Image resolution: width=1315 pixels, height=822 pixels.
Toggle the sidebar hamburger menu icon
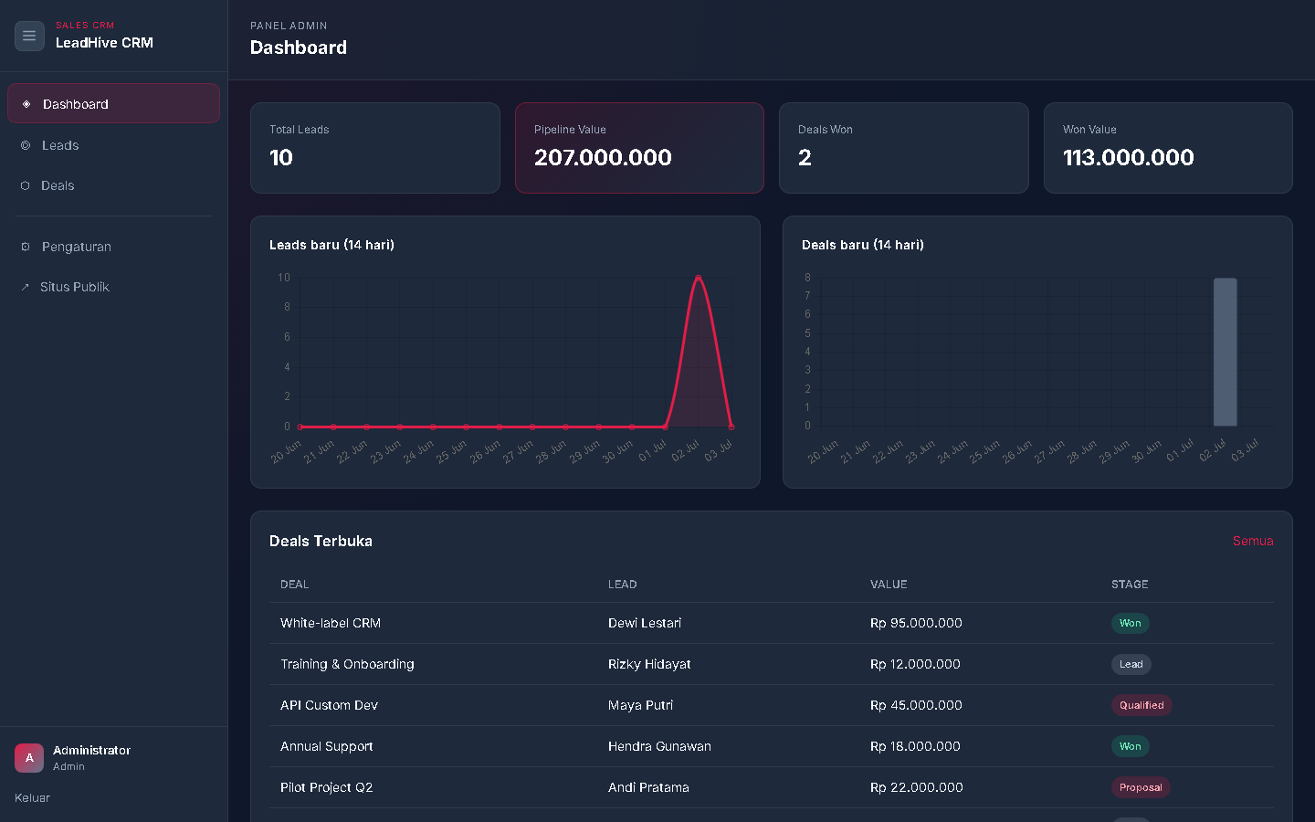[29, 36]
